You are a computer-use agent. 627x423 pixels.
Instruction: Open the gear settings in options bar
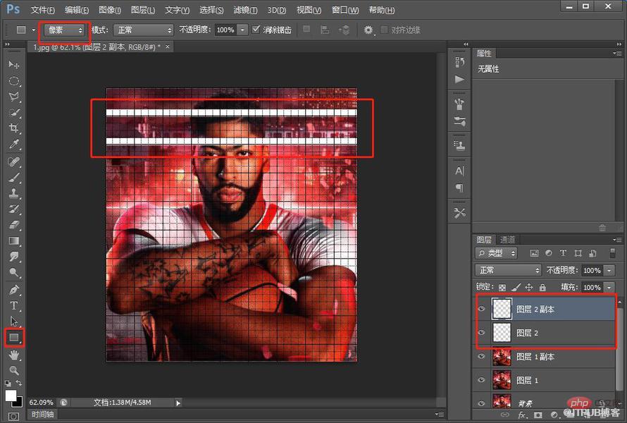click(368, 30)
